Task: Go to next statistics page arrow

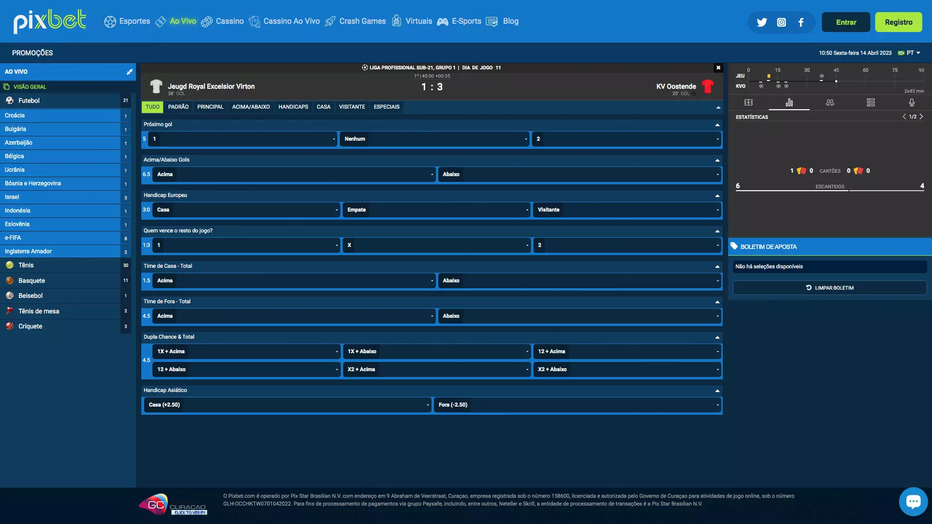Action: (921, 116)
